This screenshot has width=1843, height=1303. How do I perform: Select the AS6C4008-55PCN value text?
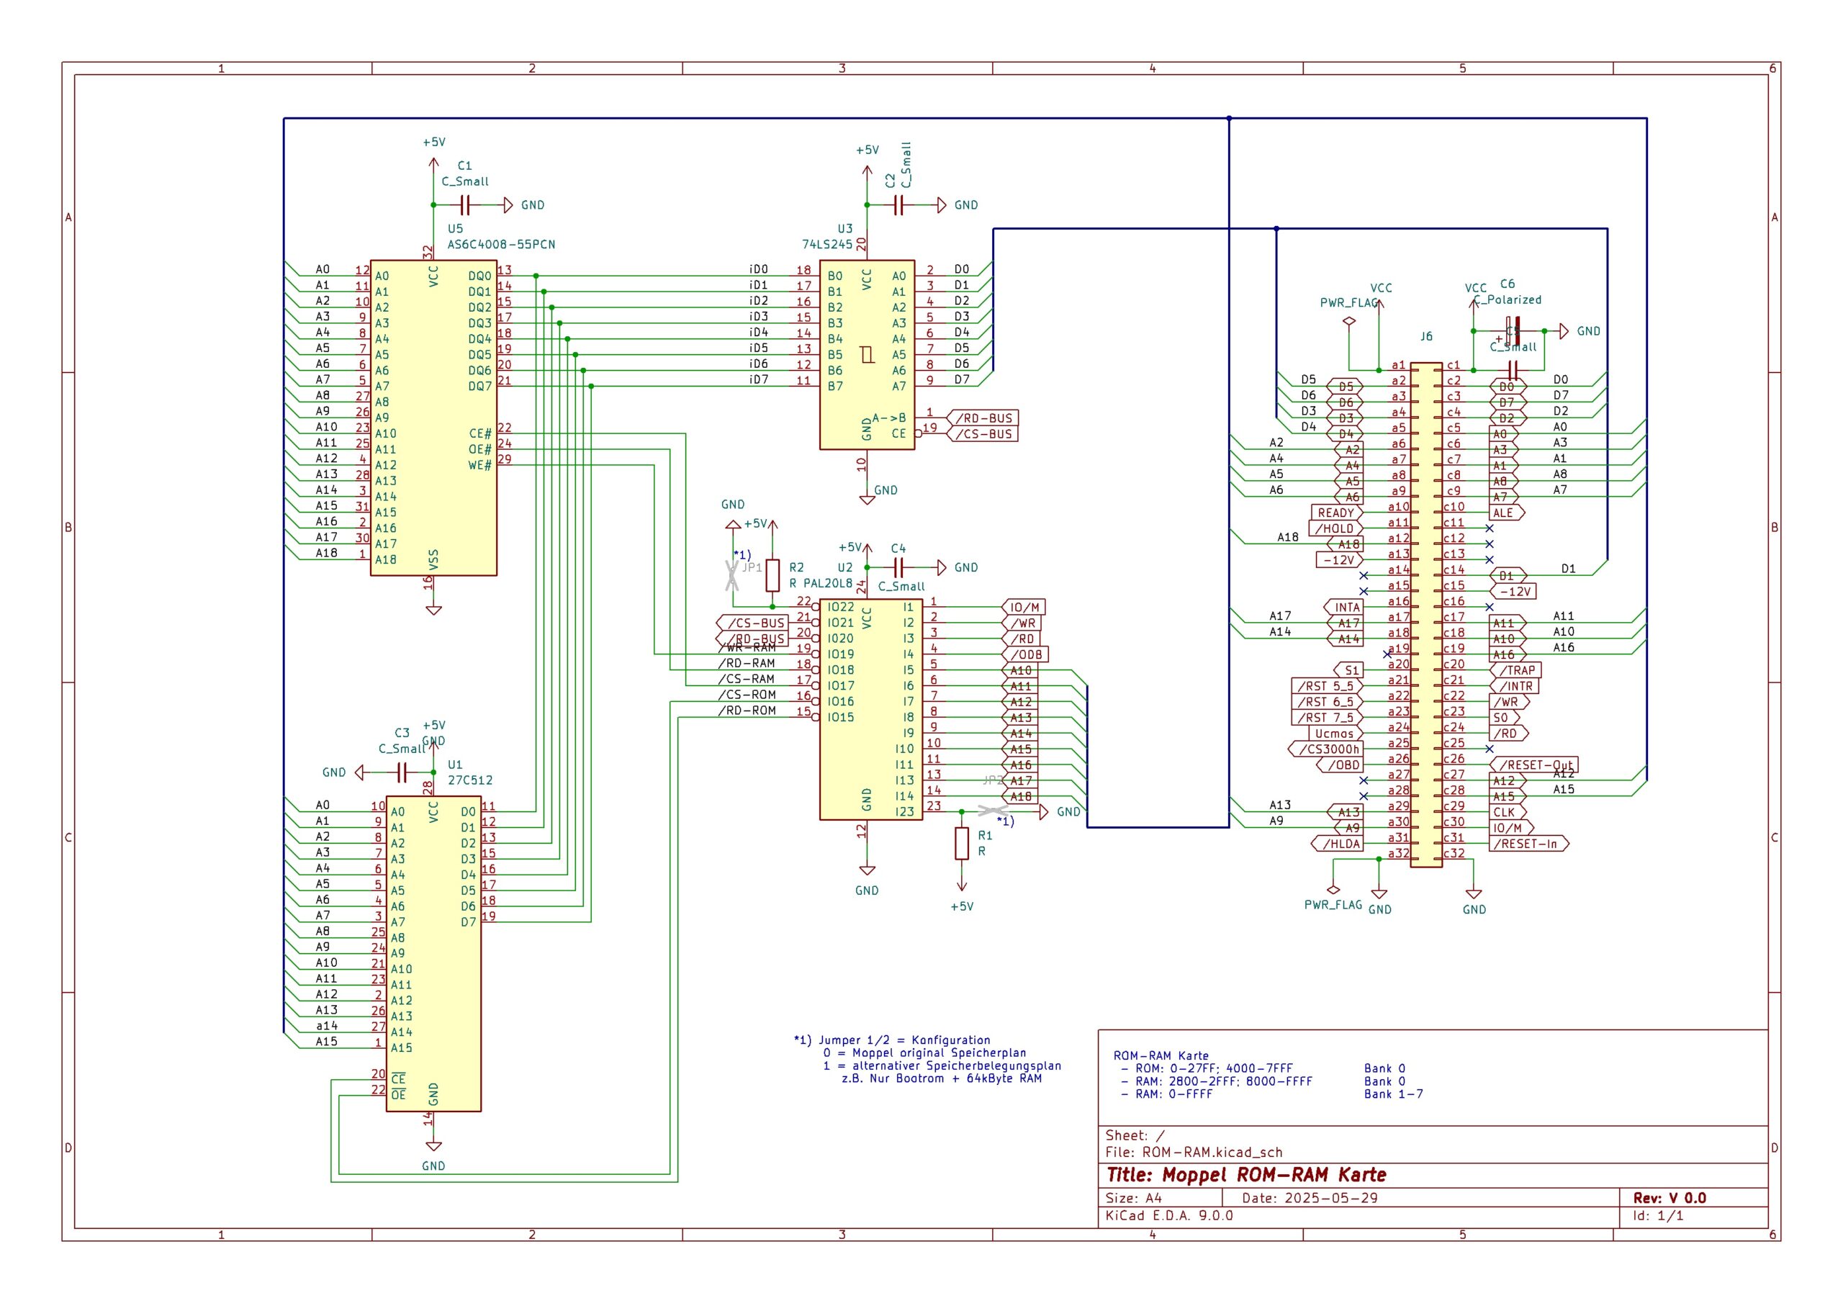(501, 244)
